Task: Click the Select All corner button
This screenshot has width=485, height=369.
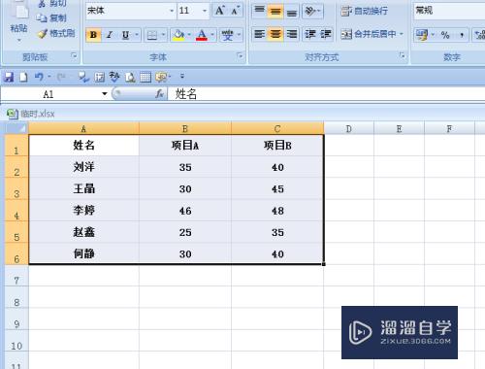Action: click(x=16, y=128)
